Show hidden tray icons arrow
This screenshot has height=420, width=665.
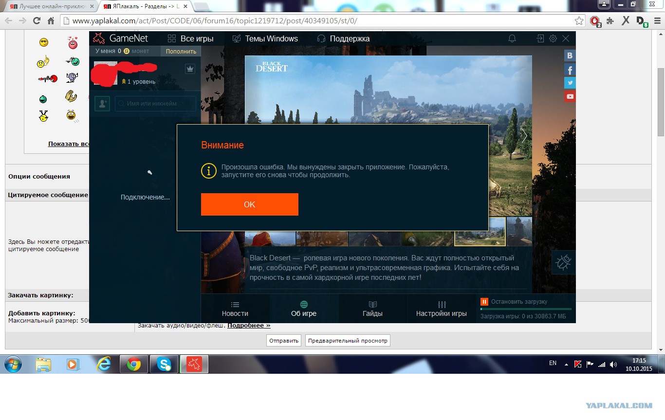pos(566,364)
